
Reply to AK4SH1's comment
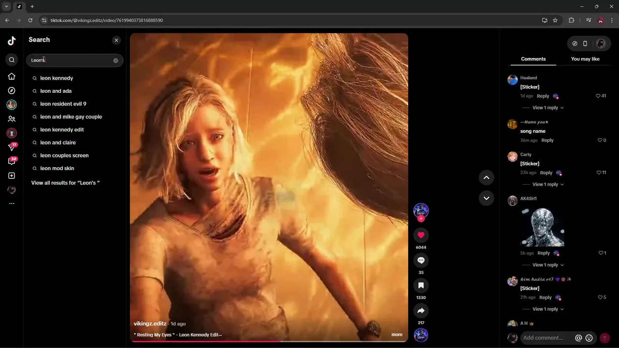pos(544,253)
